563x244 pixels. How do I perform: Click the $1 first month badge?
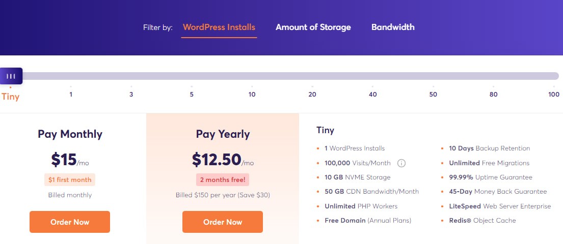pyautogui.click(x=70, y=180)
